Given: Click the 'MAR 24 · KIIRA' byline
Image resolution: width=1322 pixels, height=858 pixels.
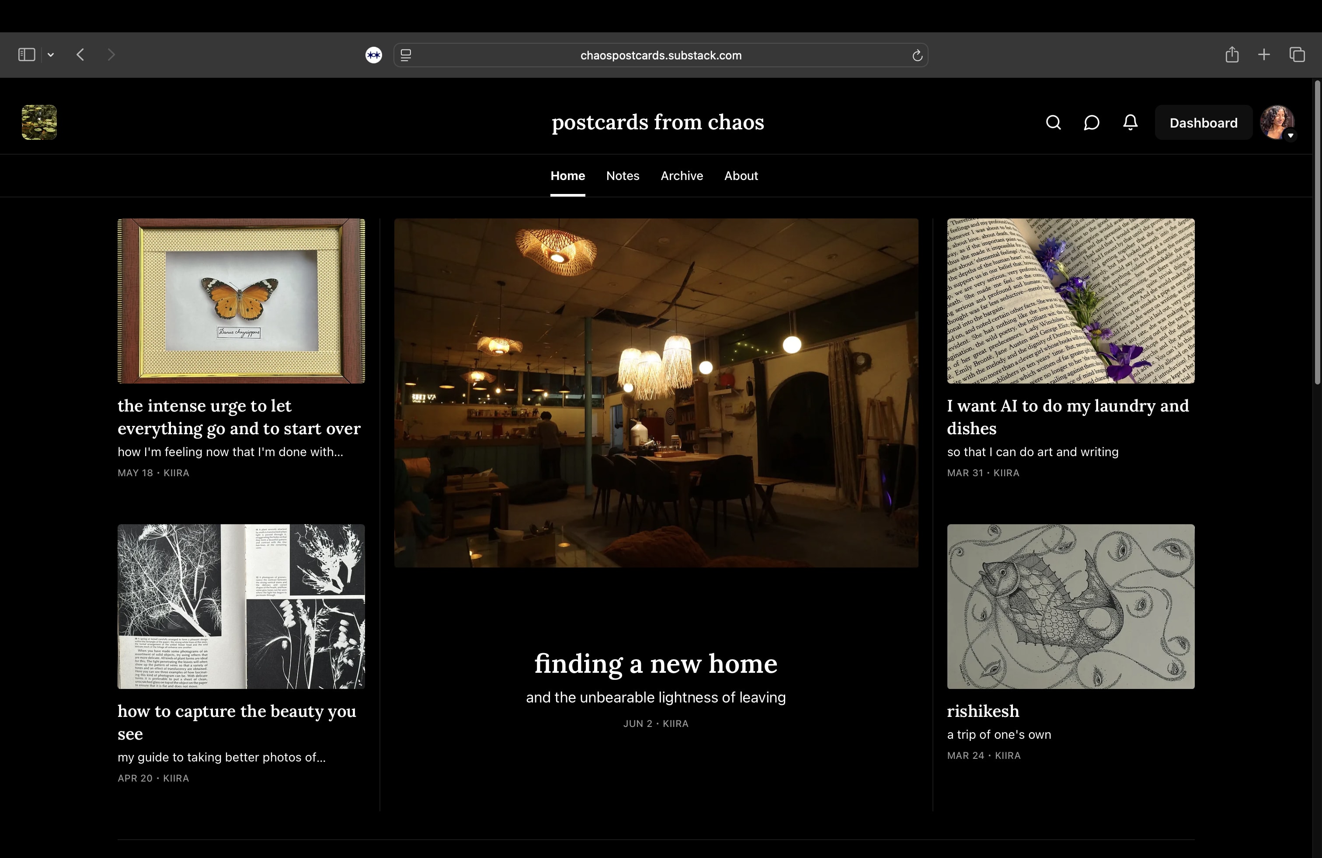Looking at the screenshot, I should (x=984, y=756).
